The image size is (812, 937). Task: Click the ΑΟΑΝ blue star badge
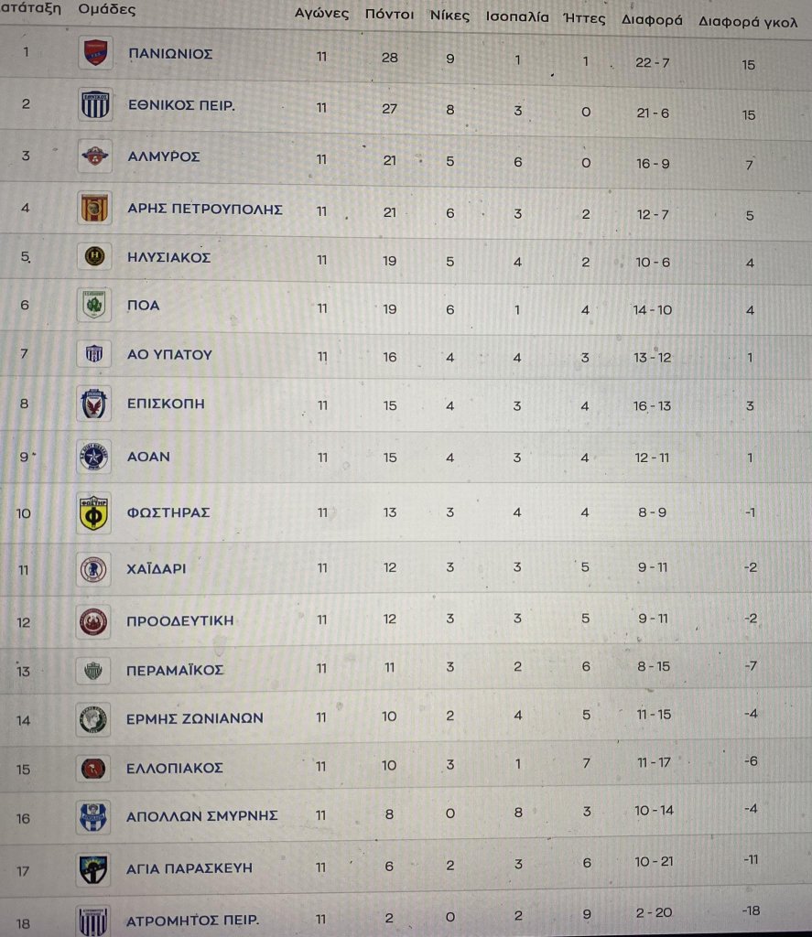pyautogui.click(x=94, y=458)
